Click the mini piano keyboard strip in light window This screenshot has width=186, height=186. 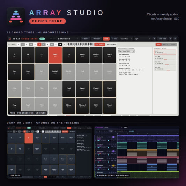click(x=80, y=44)
